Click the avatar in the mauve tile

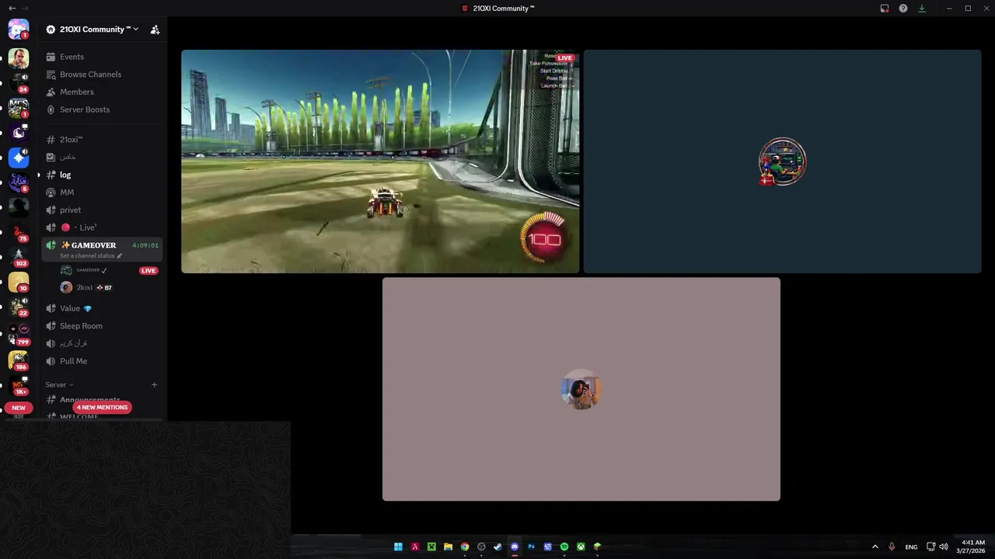pos(581,389)
